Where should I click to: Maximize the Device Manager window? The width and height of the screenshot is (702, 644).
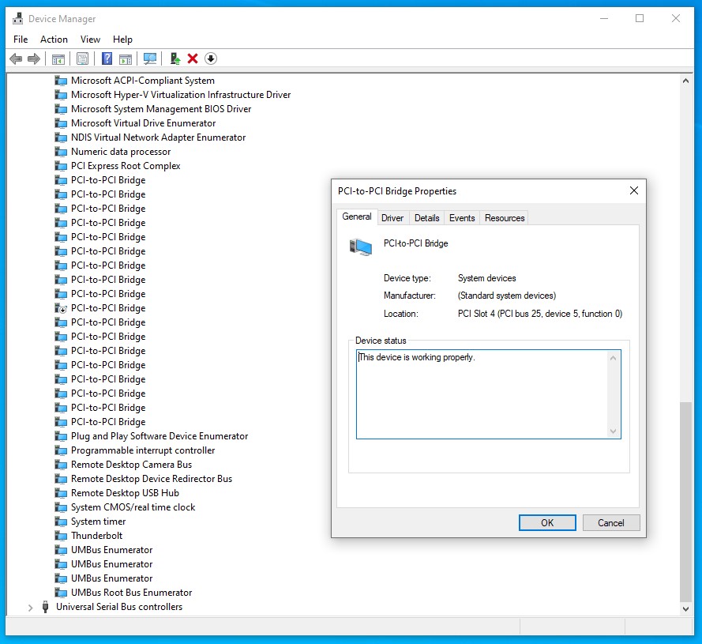click(x=640, y=18)
